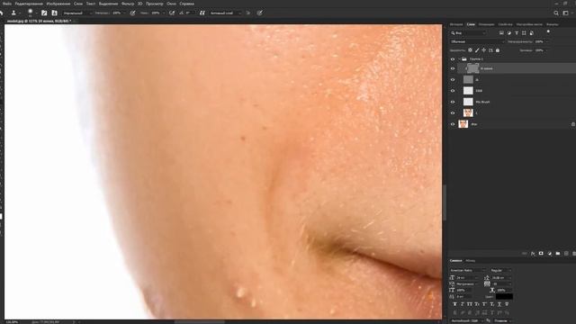Filter layers by type layers icon
The width and height of the screenshot is (576, 324).
[x=517, y=33]
